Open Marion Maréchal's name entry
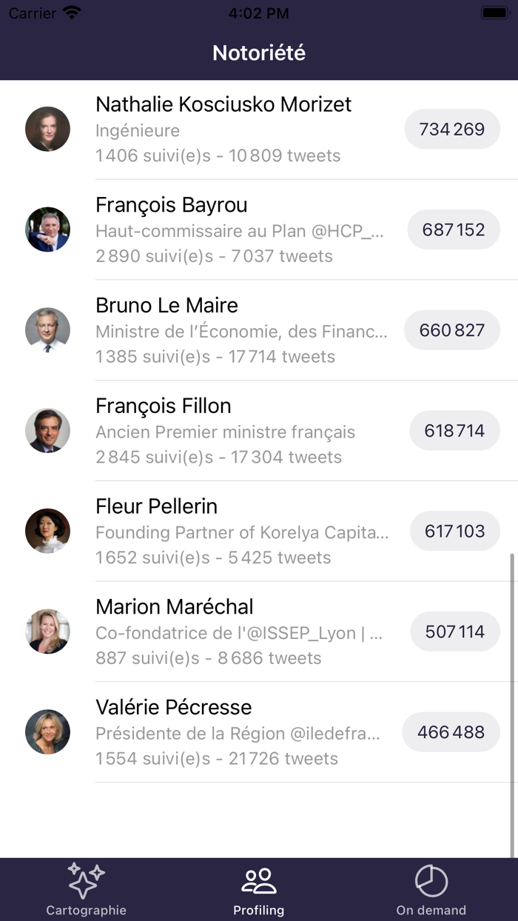 click(x=175, y=607)
